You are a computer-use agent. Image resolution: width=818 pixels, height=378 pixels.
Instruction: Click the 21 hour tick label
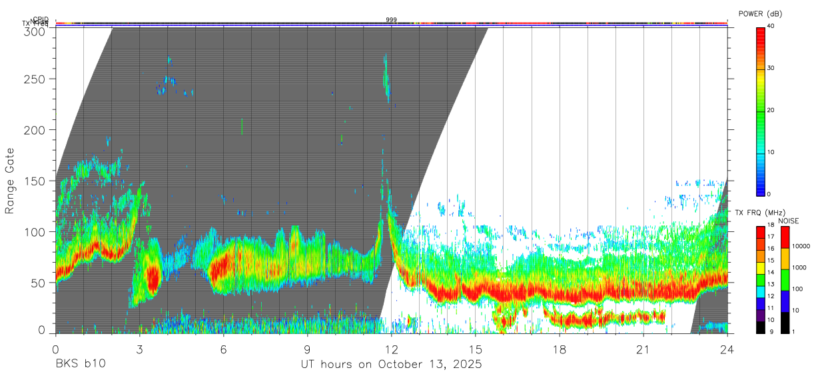pyautogui.click(x=643, y=349)
